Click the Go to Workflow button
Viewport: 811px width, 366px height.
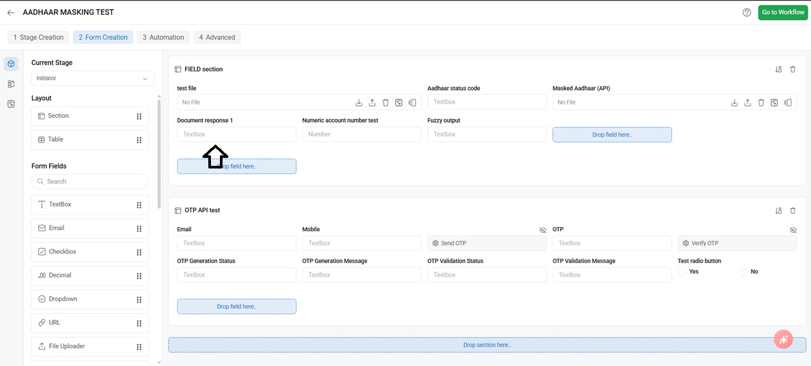pyautogui.click(x=782, y=13)
